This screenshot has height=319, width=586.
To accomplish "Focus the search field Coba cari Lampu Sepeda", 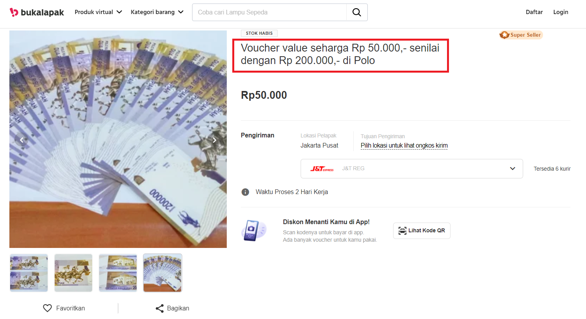I will click(x=269, y=12).
